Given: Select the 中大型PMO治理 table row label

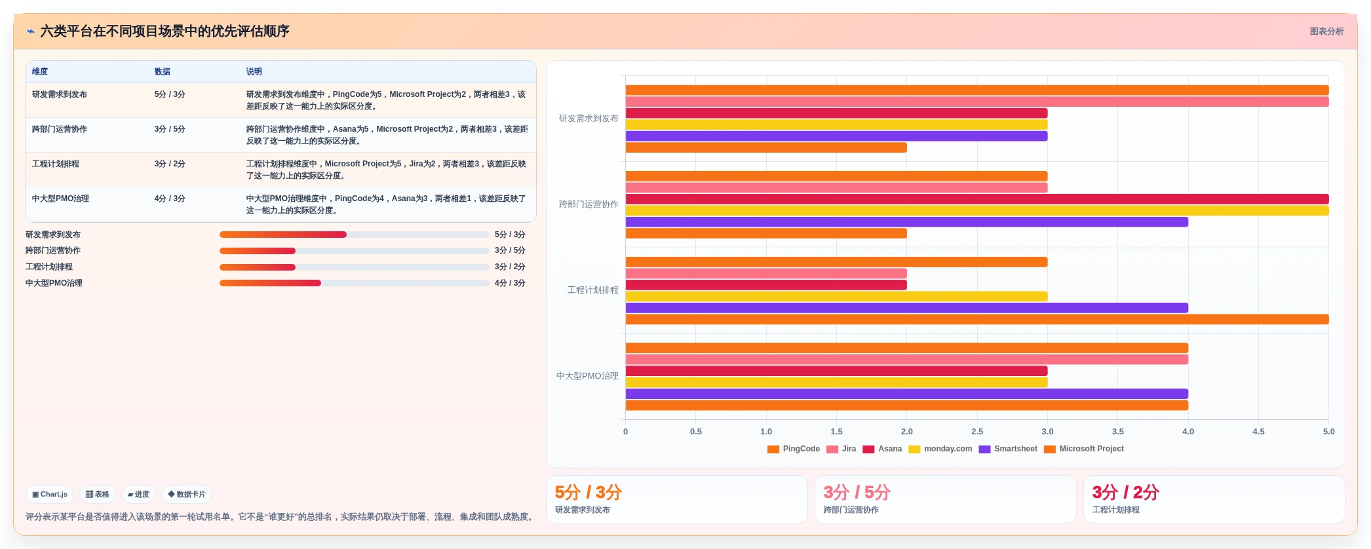Looking at the screenshot, I should pyautogui.click(x=61, y=199).
